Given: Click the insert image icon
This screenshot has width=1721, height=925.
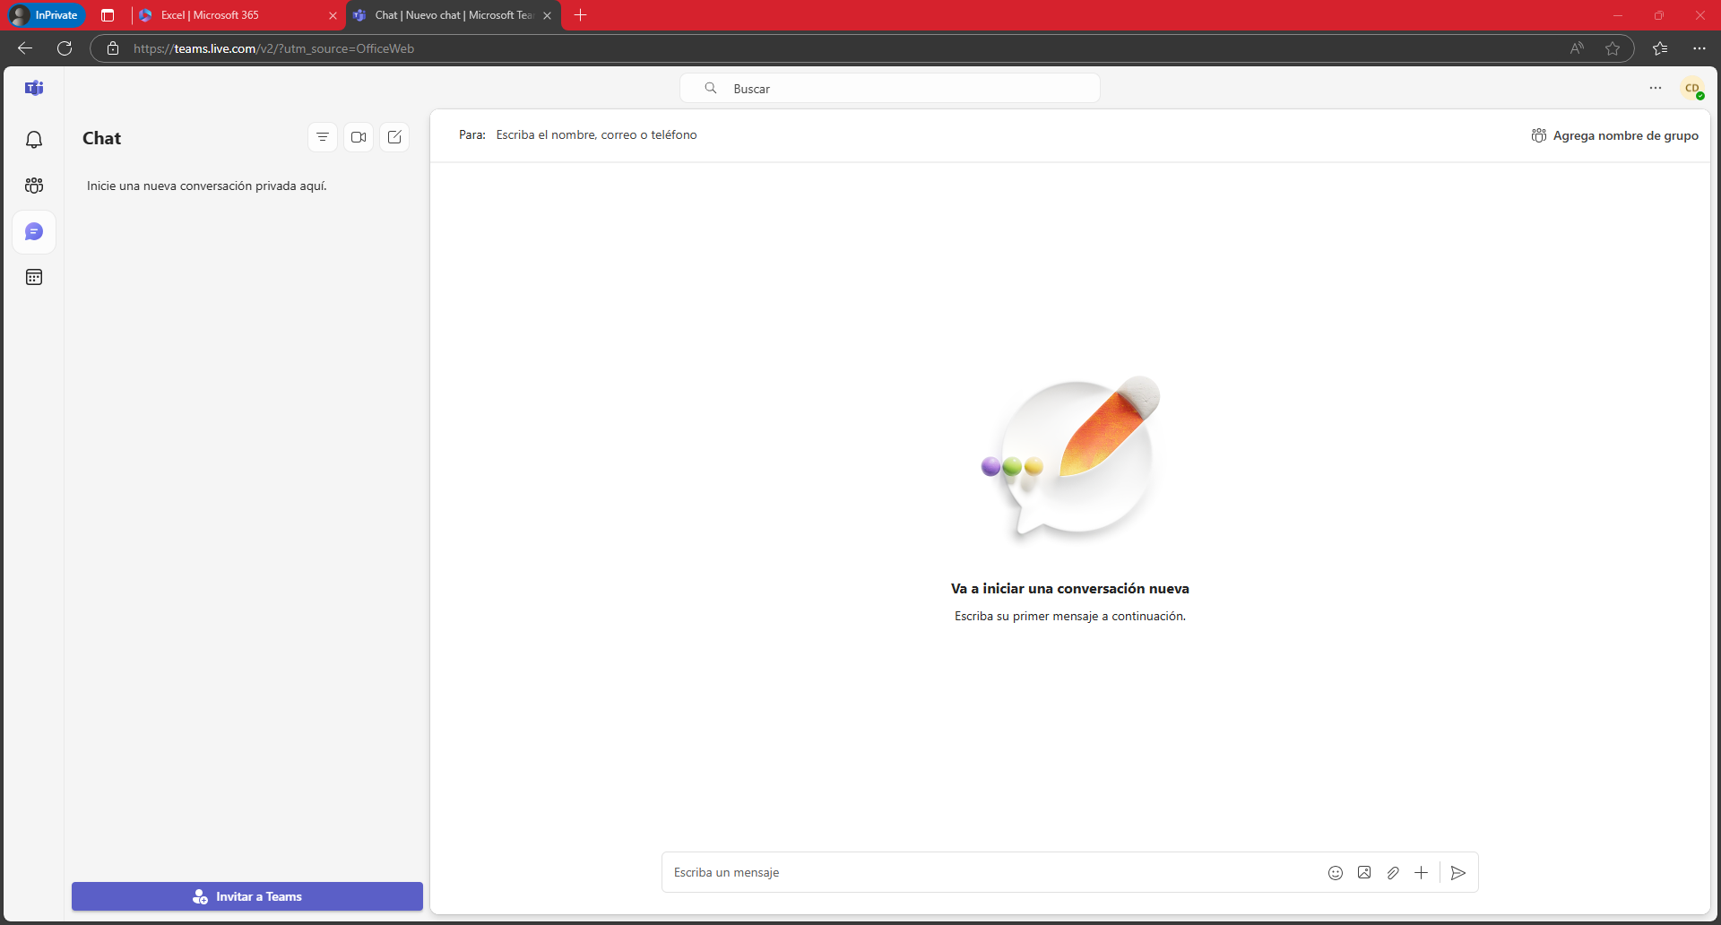Looking at the screenshot, I should pos(1363,873).
